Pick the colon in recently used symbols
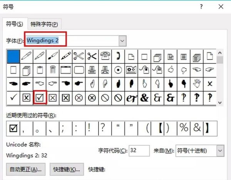231x180 pixels. coord(79,128)
